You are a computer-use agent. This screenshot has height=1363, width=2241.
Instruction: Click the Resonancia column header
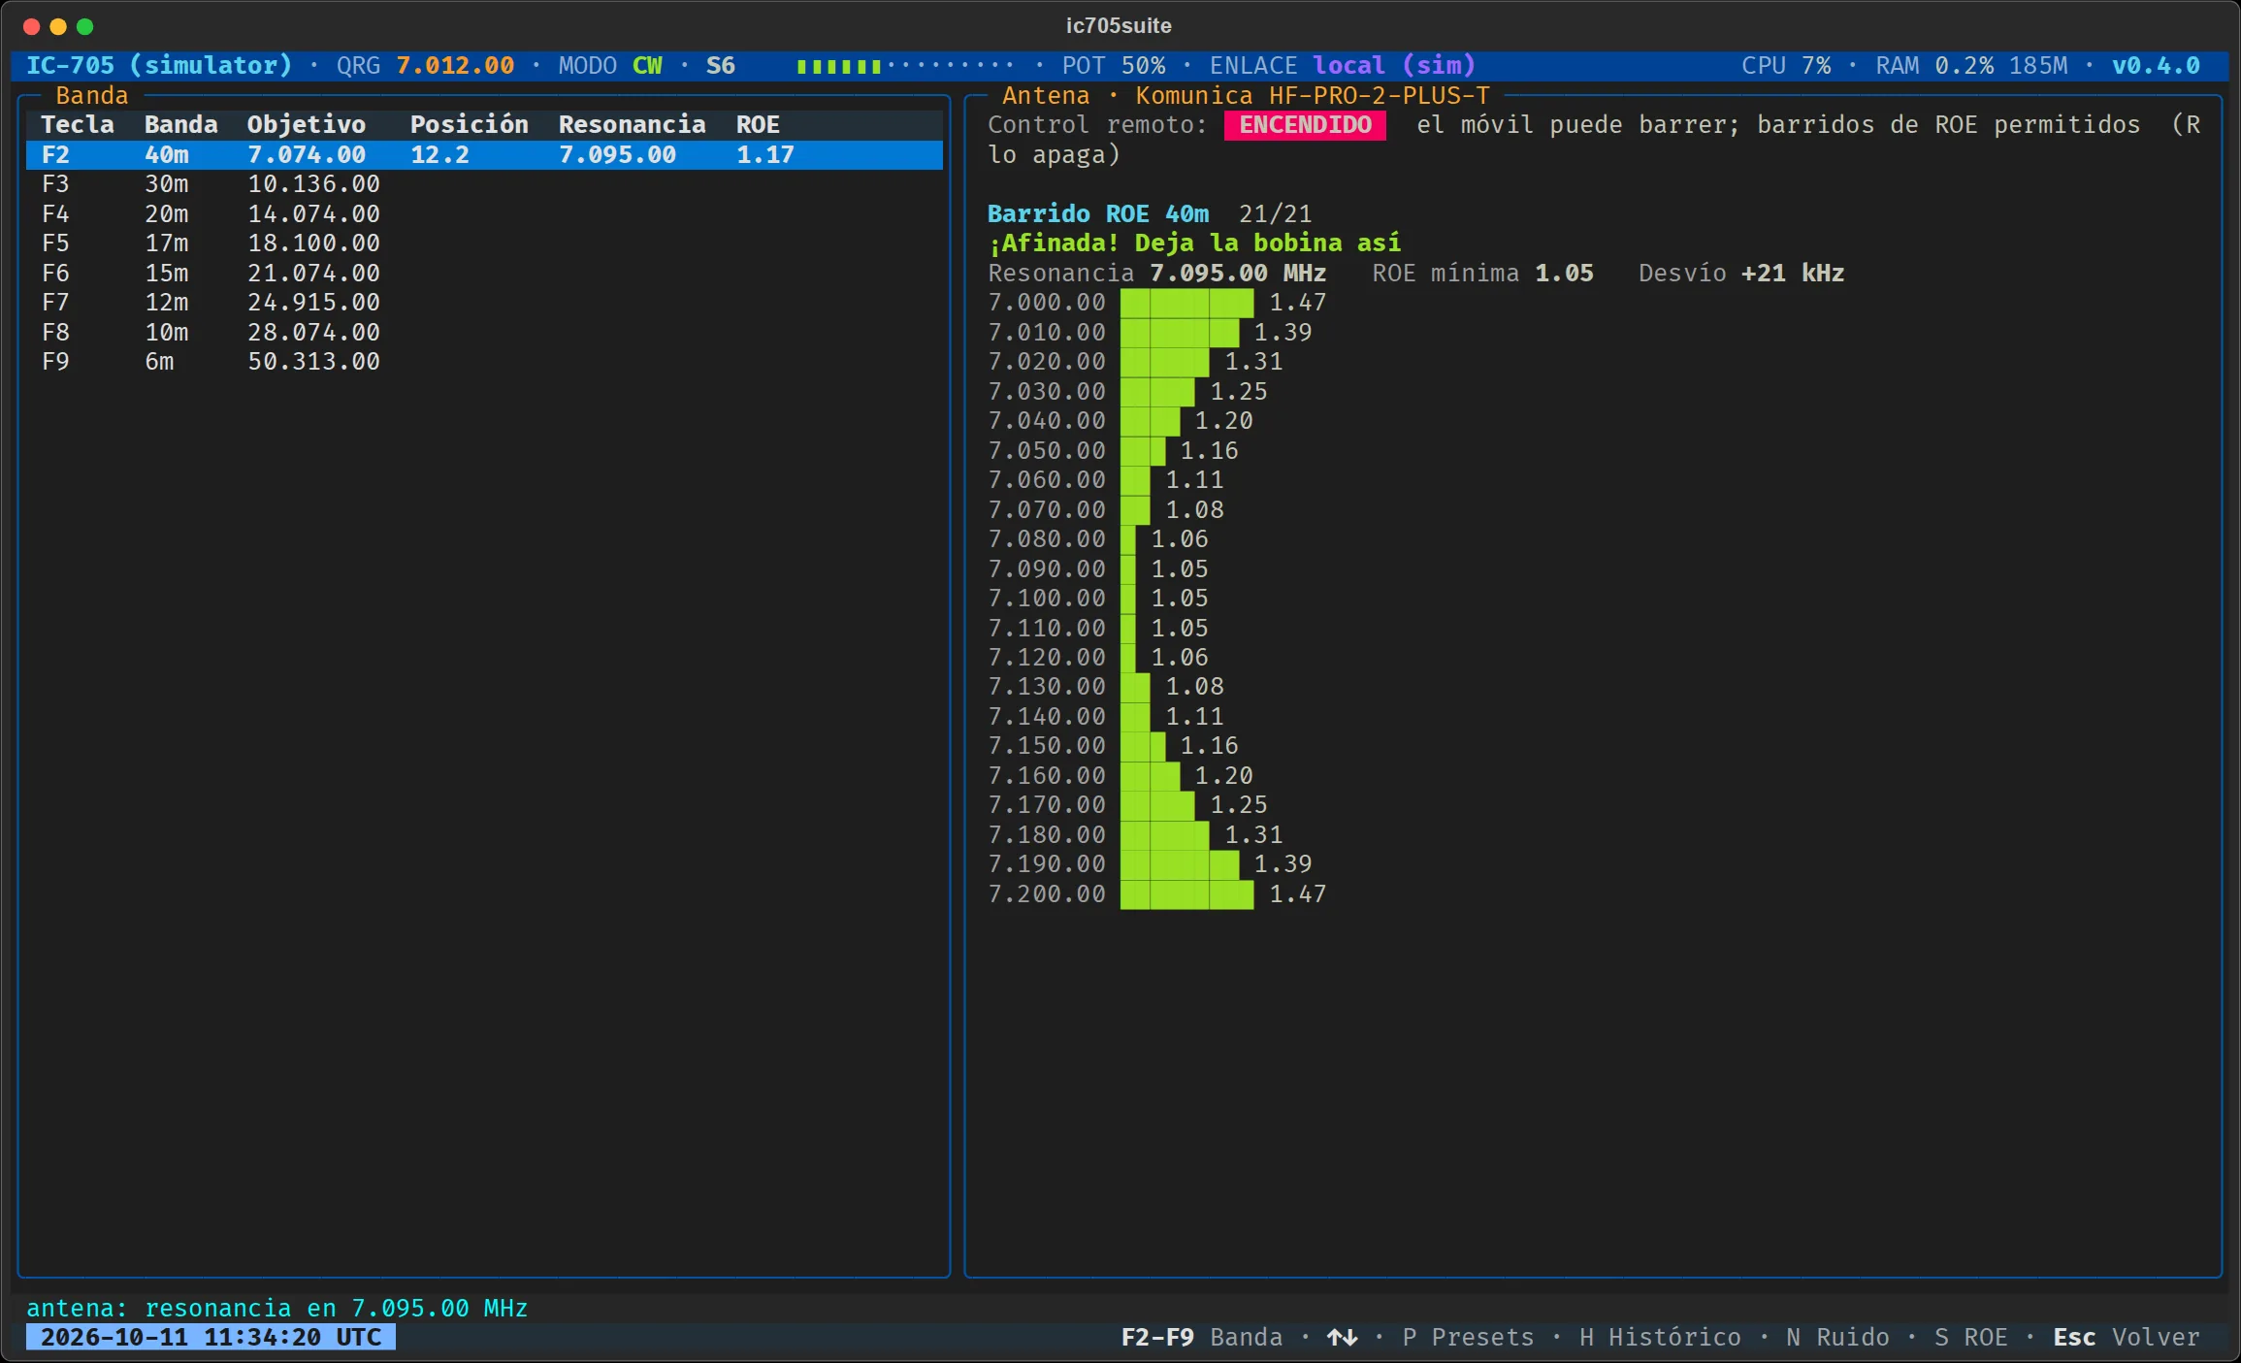633,124
